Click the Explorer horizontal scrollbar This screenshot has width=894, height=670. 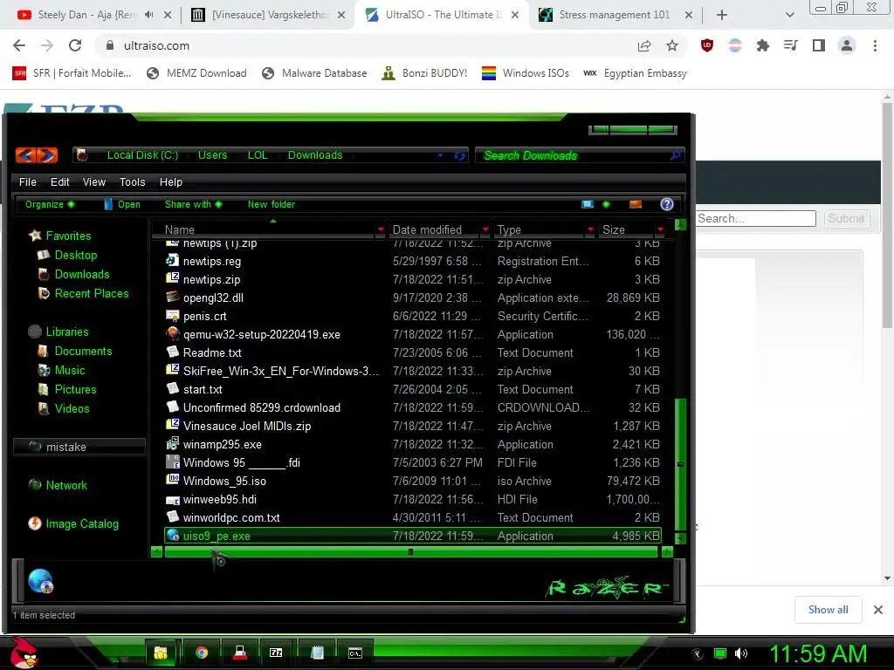410,552
